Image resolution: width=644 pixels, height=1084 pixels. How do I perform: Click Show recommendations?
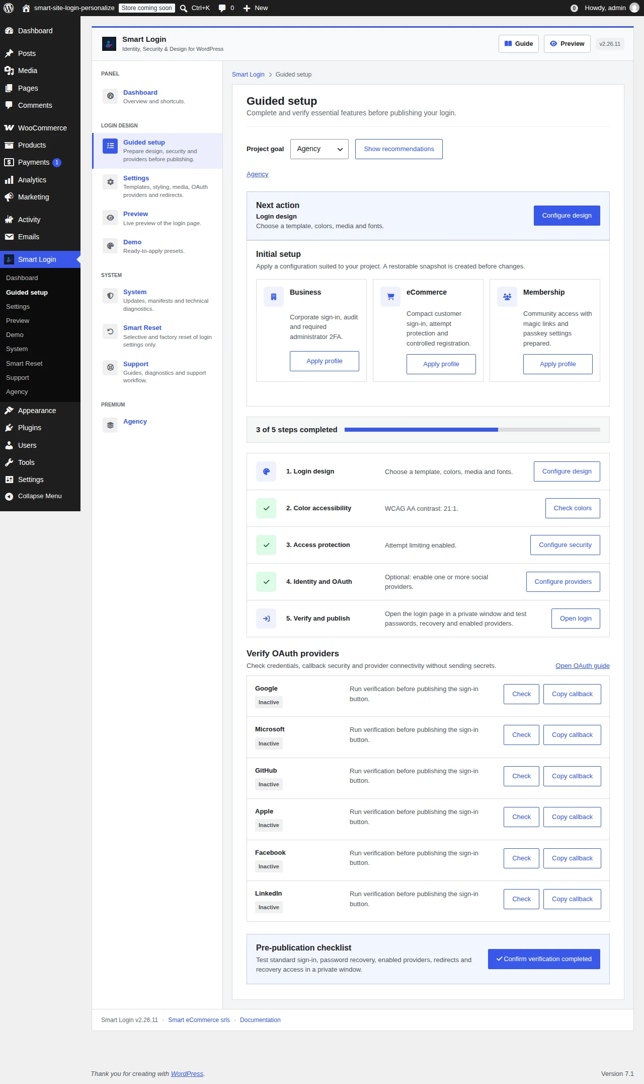(399, 149)
